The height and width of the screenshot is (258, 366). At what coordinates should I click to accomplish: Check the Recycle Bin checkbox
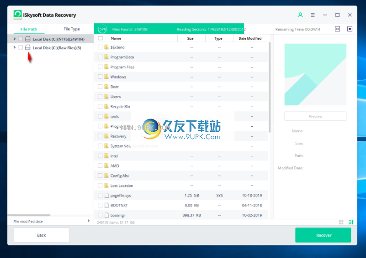(100, 106)
